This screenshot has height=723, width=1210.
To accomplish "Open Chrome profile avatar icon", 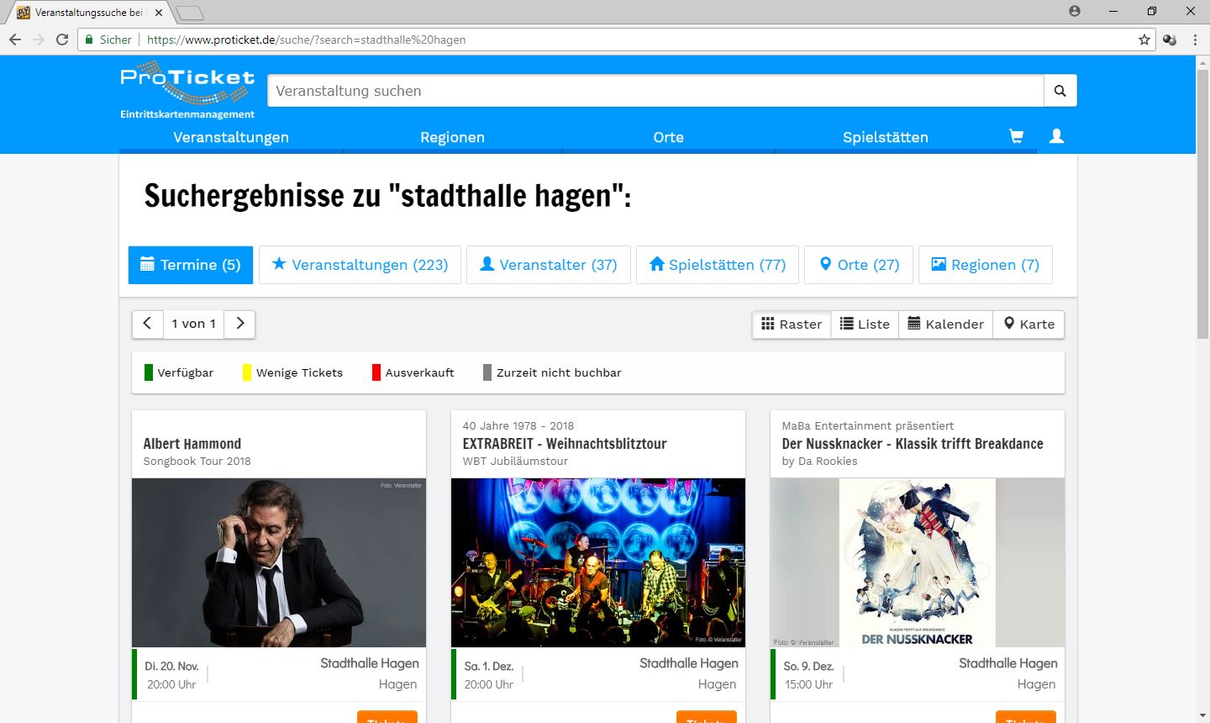I will click(x=1075, y=11).
